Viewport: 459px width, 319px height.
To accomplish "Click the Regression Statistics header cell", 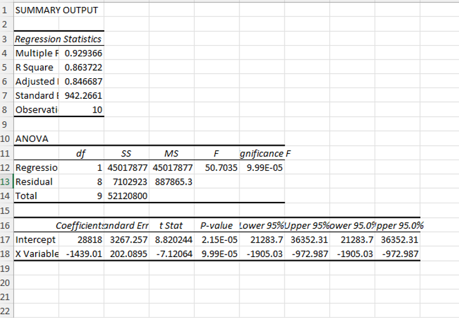I will (59, 39).
